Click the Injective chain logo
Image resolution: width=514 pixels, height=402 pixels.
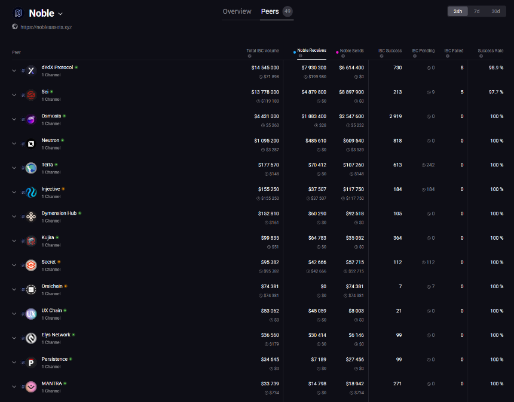(31, 192)
